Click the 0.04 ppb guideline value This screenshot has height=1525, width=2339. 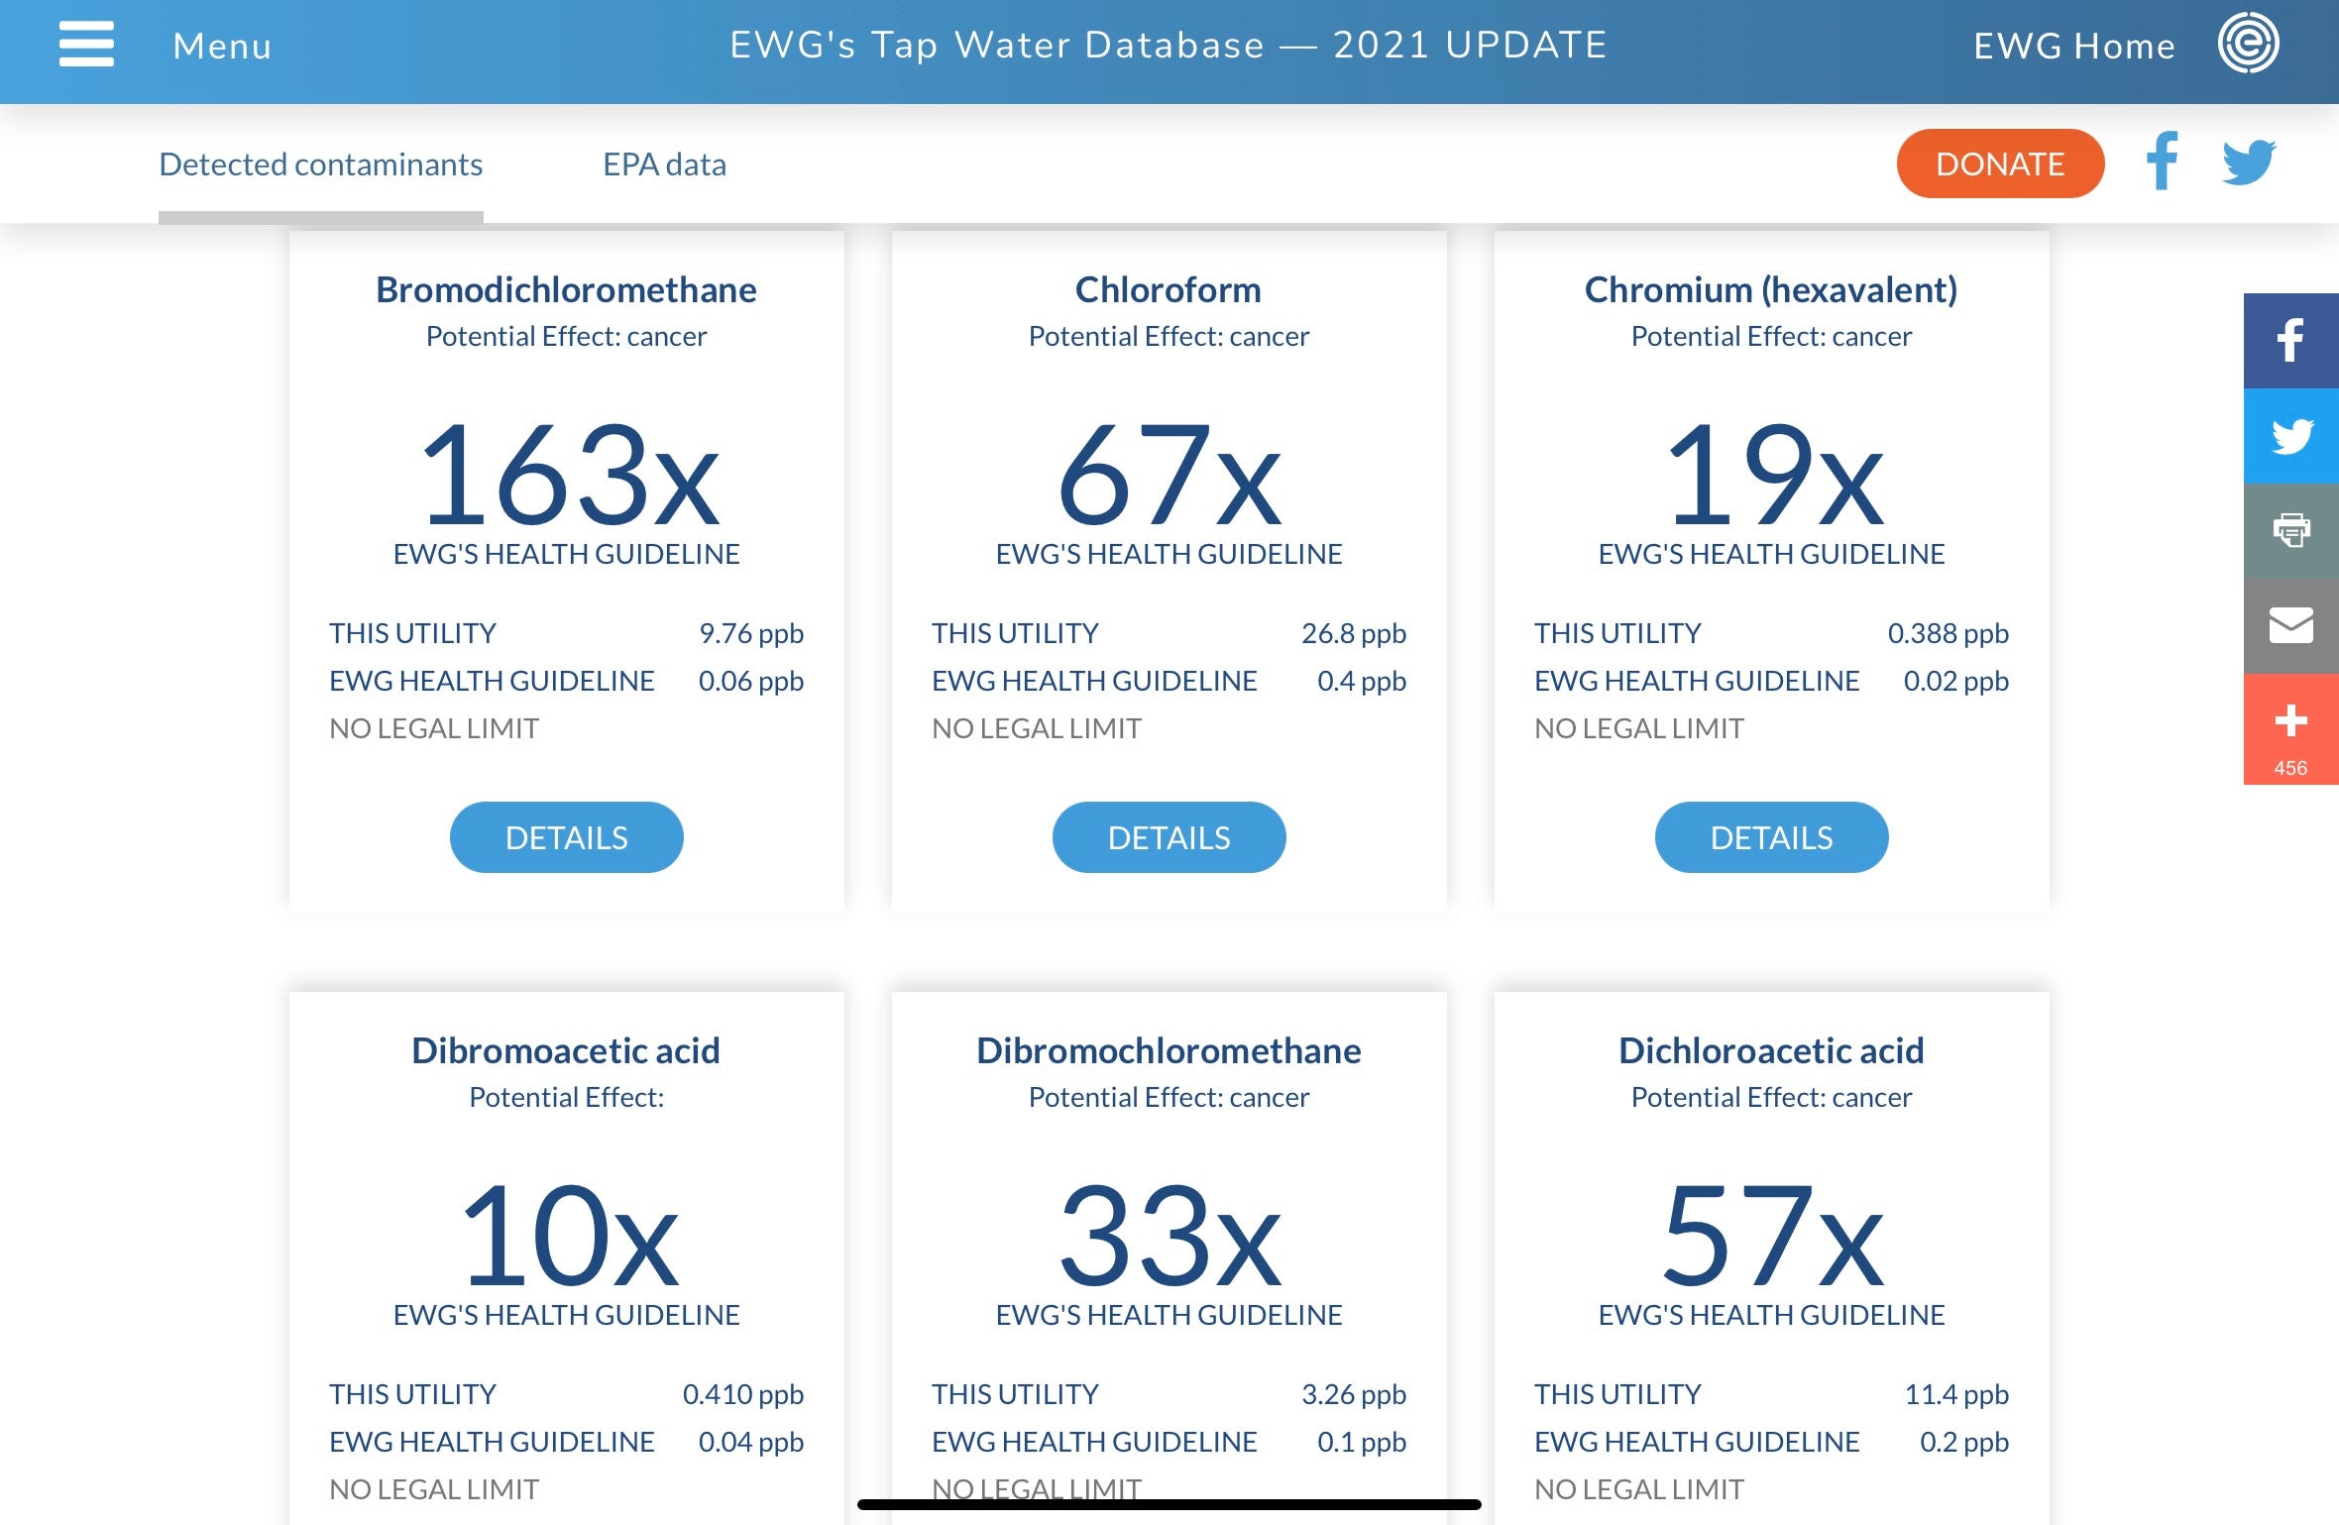(751, 1442)
